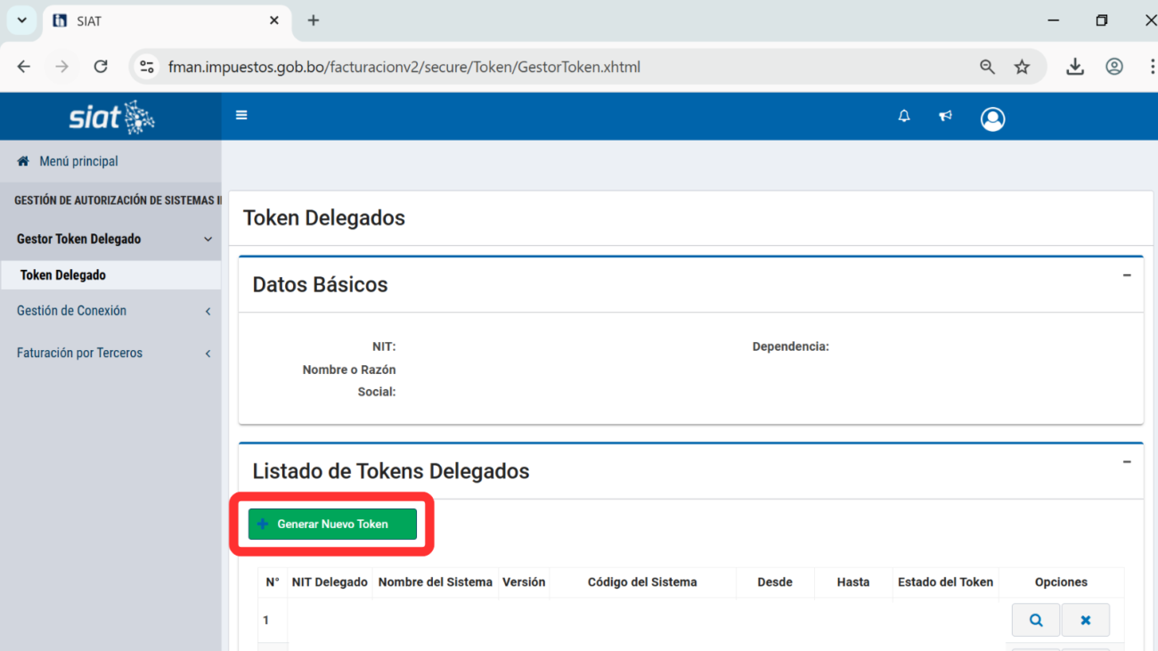Select Token Delegado in sidebar
This screenshot has width=1158, height=651.
point(63,275)
